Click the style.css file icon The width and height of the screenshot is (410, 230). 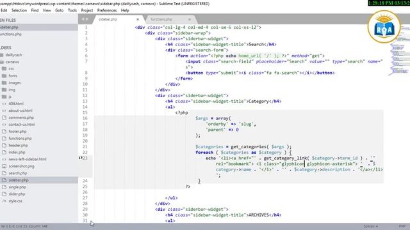click(x=4, y=201)
